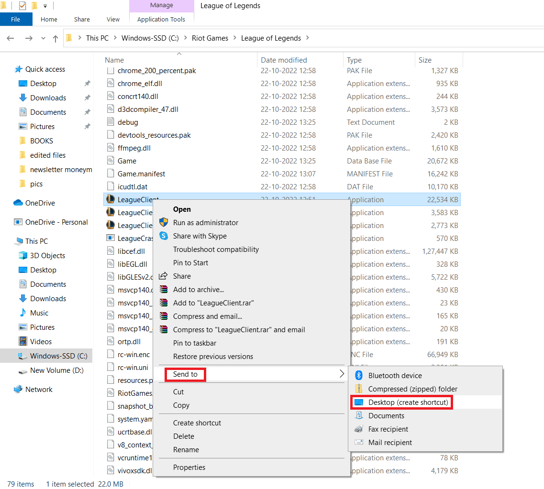Switch to the View ribbon tab
The image size is (544, 489).
pos(113,20)
